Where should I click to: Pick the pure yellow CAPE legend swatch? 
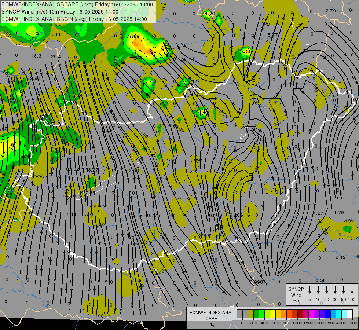click(273, 314)
